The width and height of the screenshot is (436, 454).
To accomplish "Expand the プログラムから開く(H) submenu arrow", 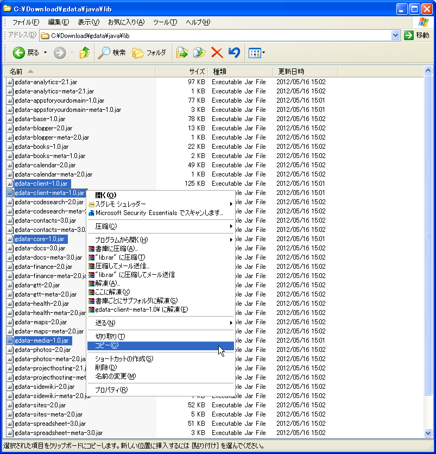I will click(x=231, y=239).
